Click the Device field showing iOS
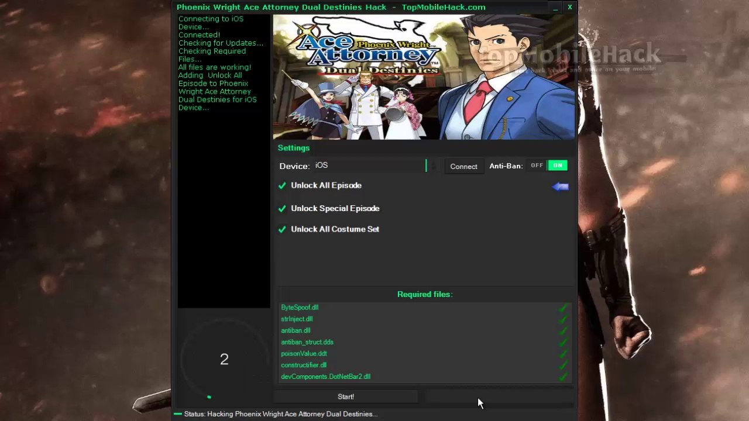 point(369,165)
